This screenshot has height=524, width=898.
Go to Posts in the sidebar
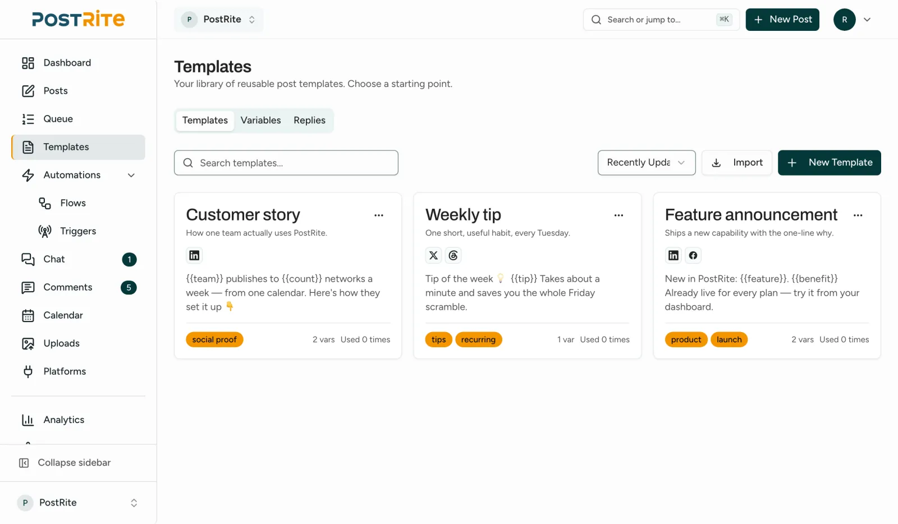tap(78, 91)
